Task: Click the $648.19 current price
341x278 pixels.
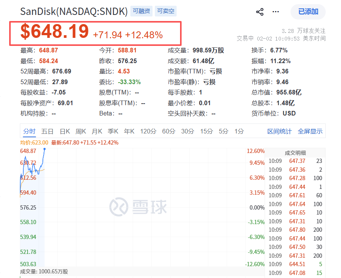Action: point(55,31)
